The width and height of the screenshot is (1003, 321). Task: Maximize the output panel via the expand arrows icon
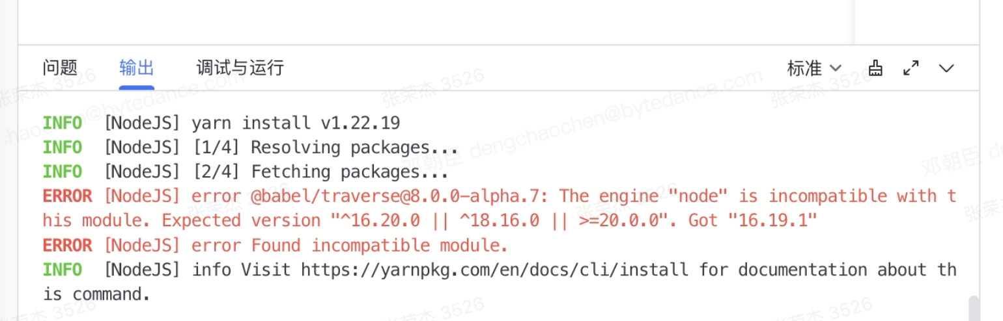[x=911, y=68]
